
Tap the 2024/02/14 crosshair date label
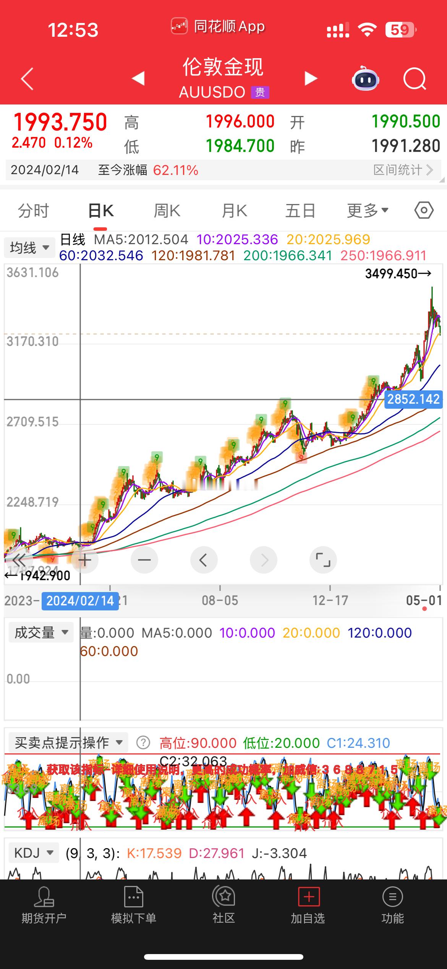[x=80, y=600]
